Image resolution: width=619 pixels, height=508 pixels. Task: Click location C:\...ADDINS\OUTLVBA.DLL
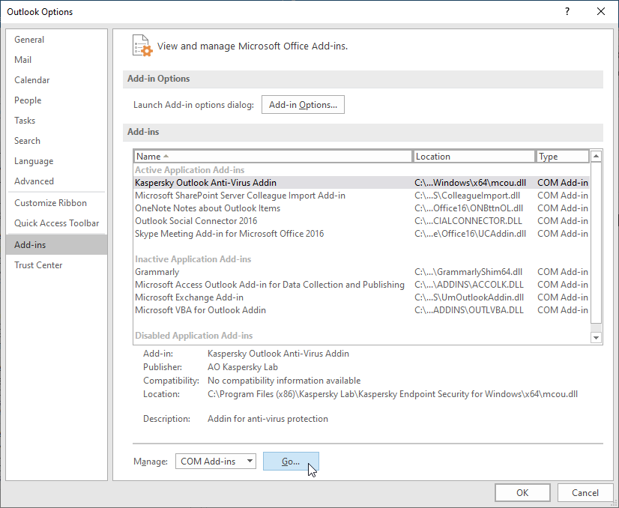[x=469, y=310]
